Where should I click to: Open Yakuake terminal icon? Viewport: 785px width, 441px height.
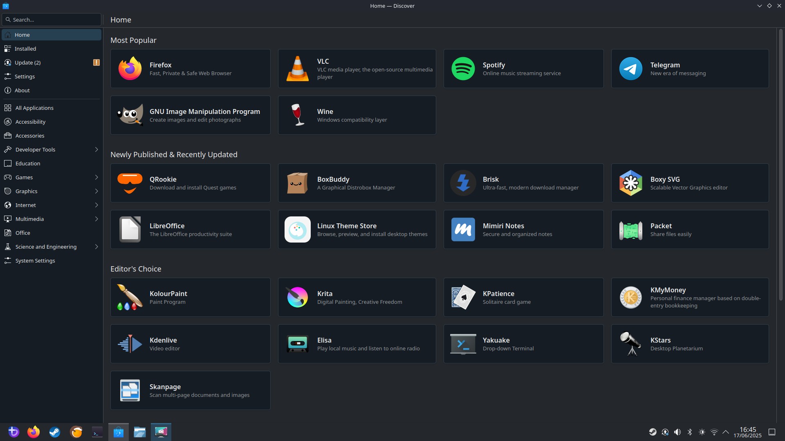point(463,344)
